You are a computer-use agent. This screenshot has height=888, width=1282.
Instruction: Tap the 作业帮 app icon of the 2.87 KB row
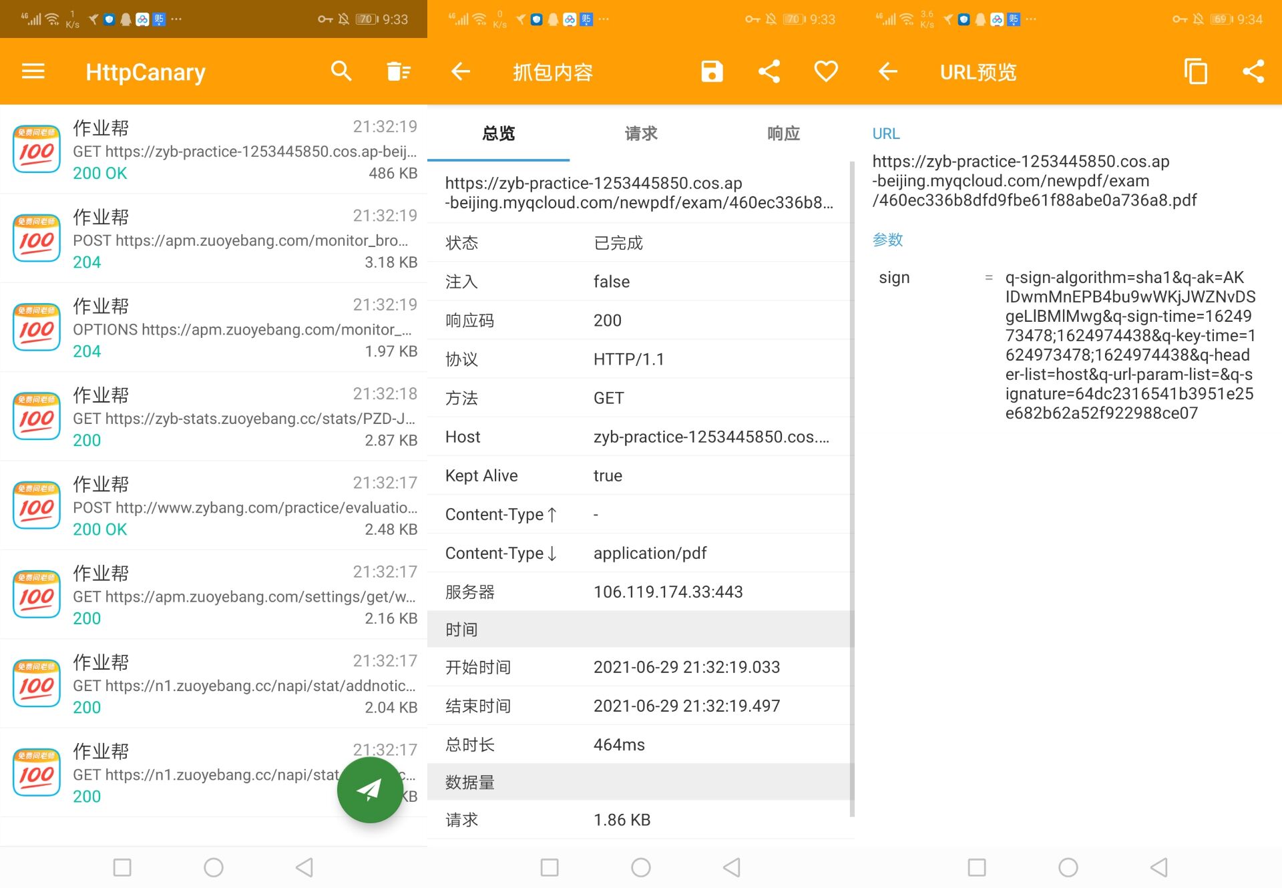coord(37,417)
